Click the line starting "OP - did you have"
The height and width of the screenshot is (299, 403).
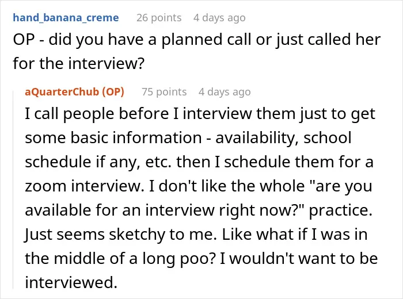click(197, 40)
